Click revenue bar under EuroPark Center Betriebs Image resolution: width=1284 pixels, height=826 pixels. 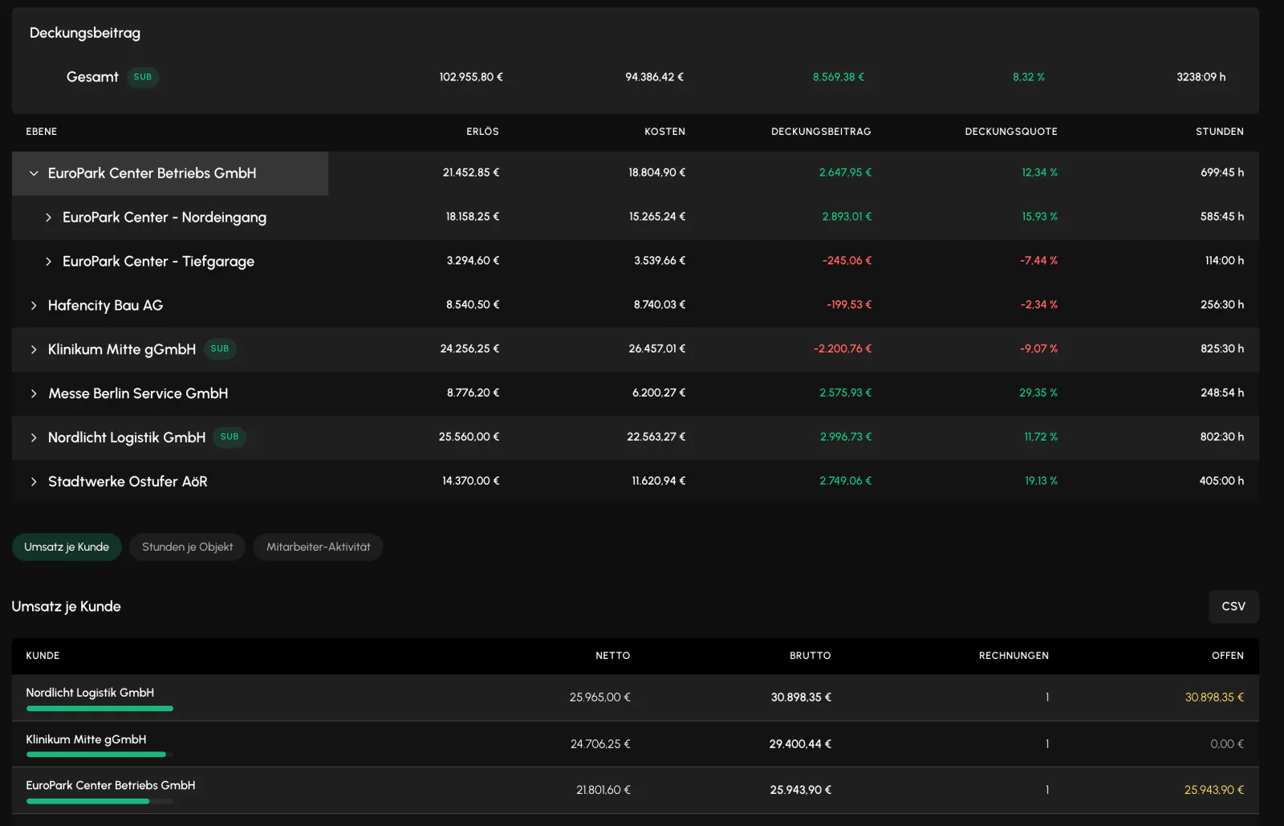100,801
